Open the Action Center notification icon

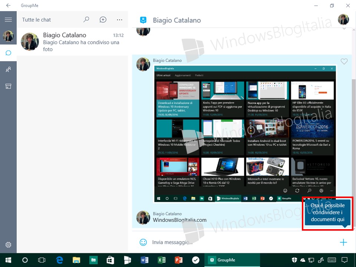click(x=345, y=260)
